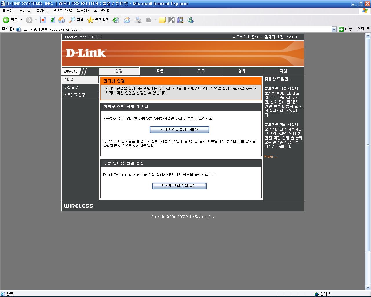Click the K logo toolbar icon

click(x=172, y=20)
